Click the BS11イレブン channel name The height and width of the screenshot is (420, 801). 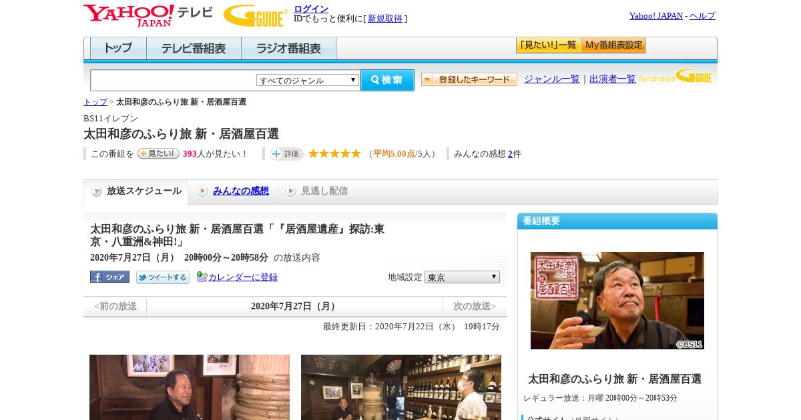[x=111, y=119]
